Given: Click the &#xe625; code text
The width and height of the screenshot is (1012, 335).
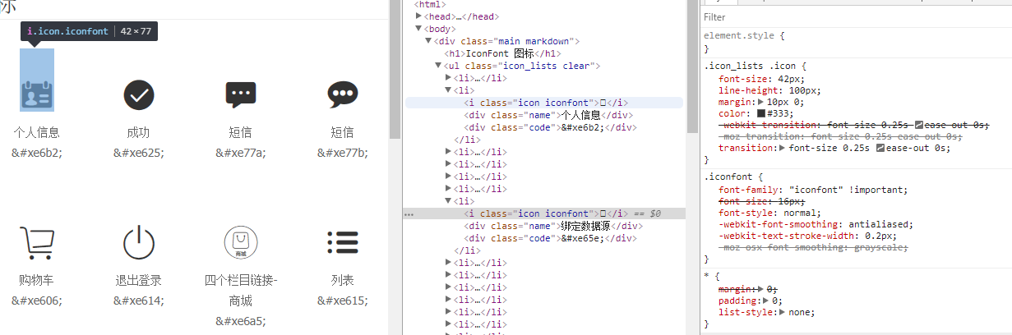Looking at the screenshot, I should [139, 152].
